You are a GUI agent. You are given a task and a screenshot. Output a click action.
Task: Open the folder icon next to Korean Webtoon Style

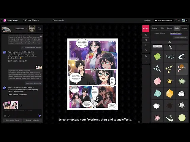point(39,29)
